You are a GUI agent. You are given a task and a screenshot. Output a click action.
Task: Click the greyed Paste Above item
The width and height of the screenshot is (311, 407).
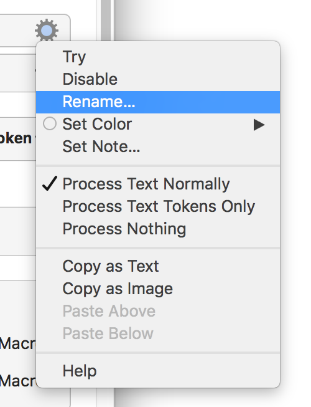(158, 311)
